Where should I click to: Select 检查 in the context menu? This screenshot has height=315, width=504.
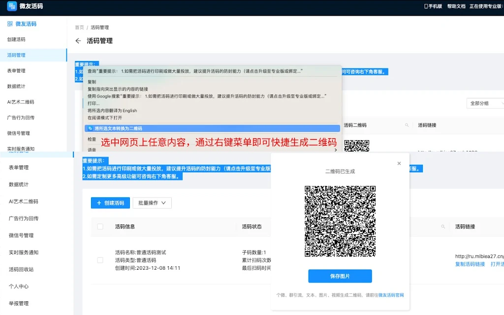point(92,139)
